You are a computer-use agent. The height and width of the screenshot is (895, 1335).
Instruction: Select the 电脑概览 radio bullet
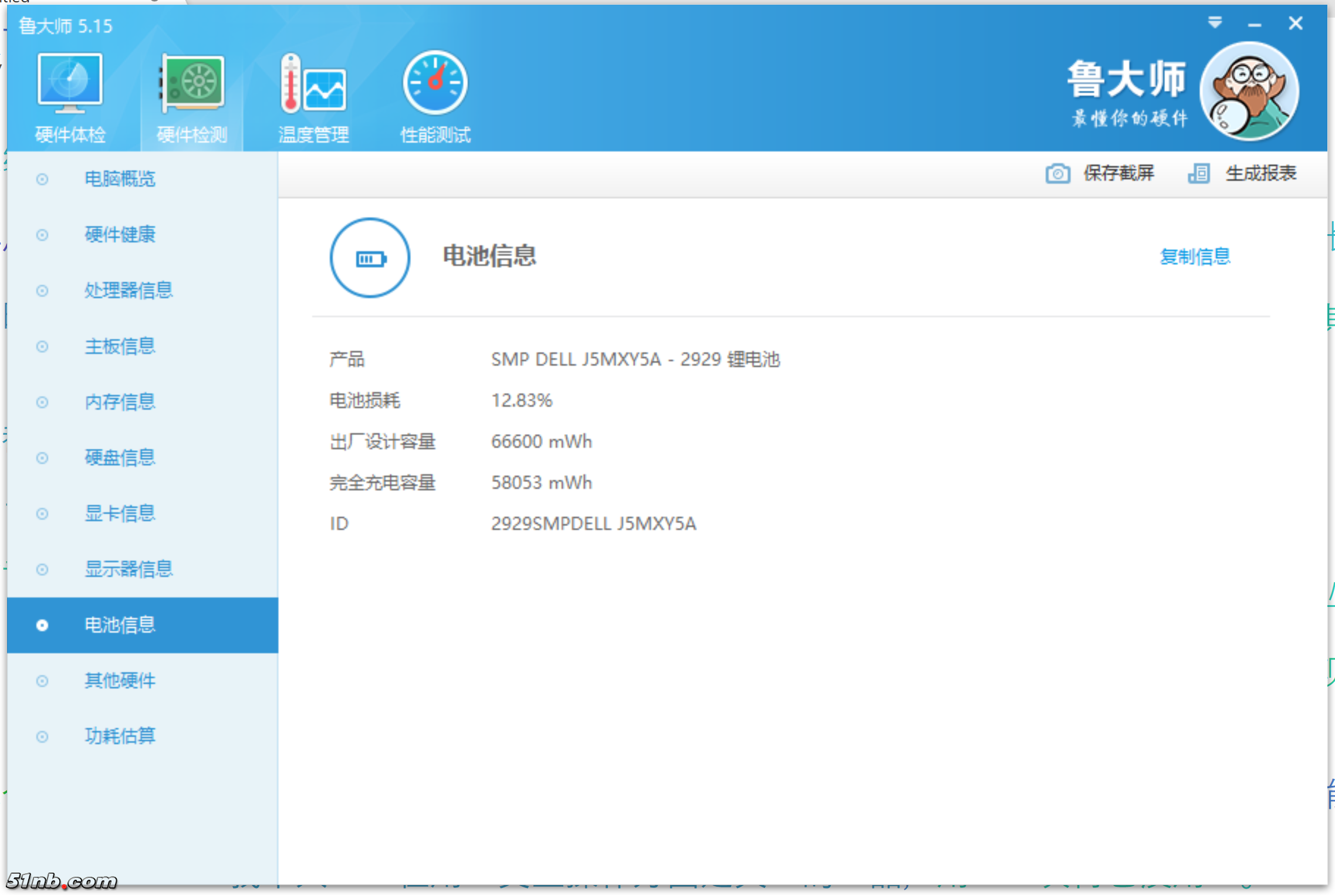tap(42, 179)
